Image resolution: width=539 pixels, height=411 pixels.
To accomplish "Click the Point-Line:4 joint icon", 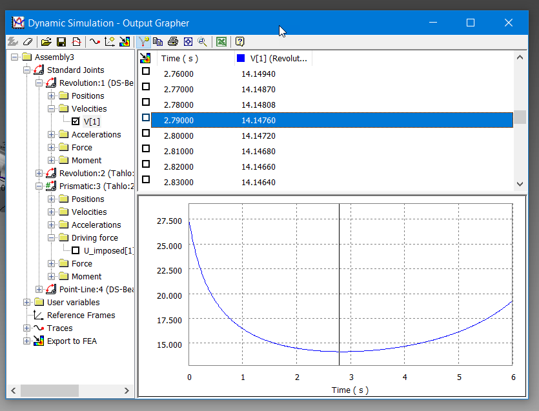I will click(x=51, y=289).
